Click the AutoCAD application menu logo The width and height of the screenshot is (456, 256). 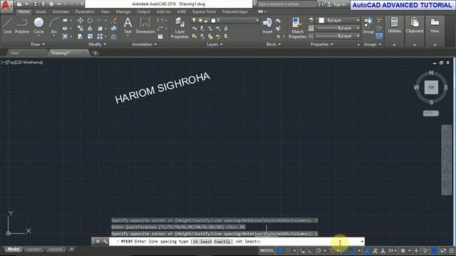pos(6,6)
